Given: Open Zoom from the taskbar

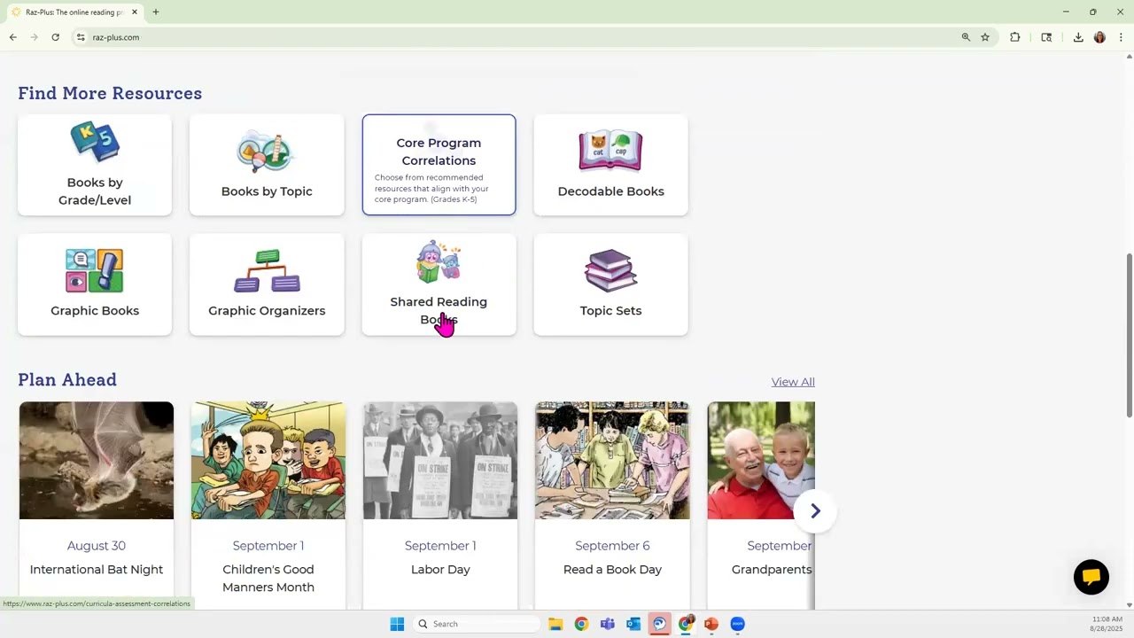Looking at the screenshot, I should pyautogui.click(x=737, y=624).
